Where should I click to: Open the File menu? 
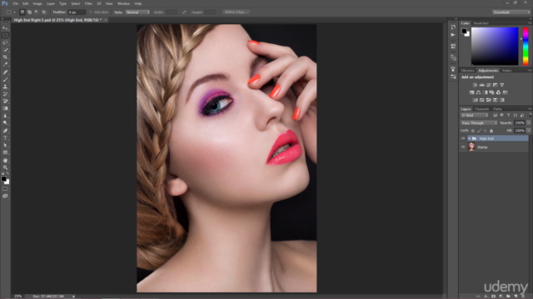[x=15, y=3]
